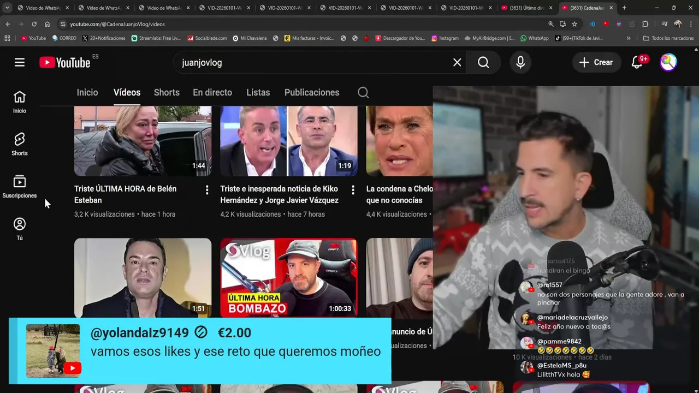Open MyAirBridge.com bookmark
Screen dimensions: 699x393
[489, 38]
